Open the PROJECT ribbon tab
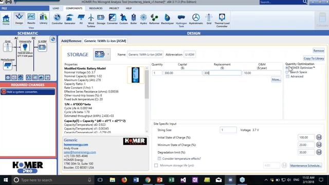The height and width of the screenshot is (185, 329). click(114, 8)
